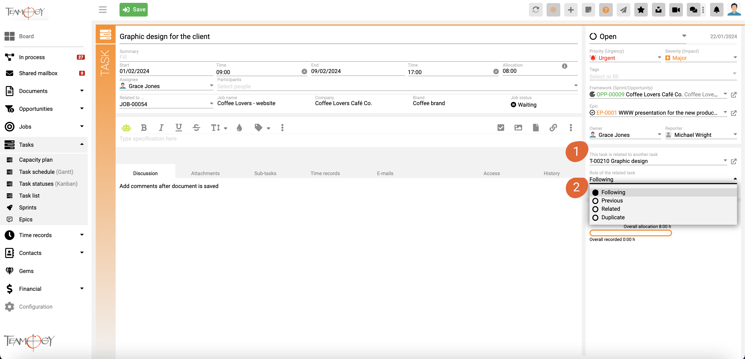Switch to the Sub-tasks tab
745x359 pixels.
265,173
